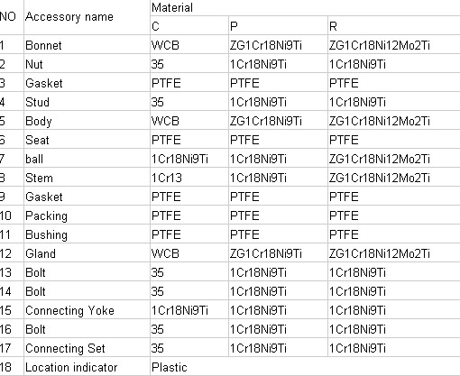
Task: Click the ball accessory cell
Action: [x=87, y=159]
